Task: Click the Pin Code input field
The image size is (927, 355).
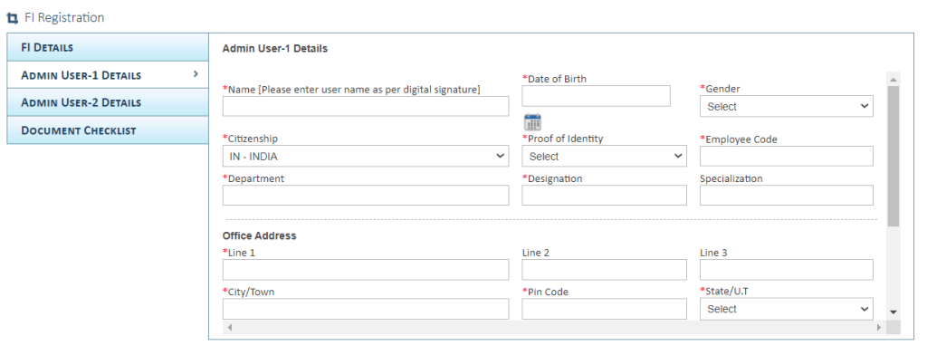Action: 604,308
